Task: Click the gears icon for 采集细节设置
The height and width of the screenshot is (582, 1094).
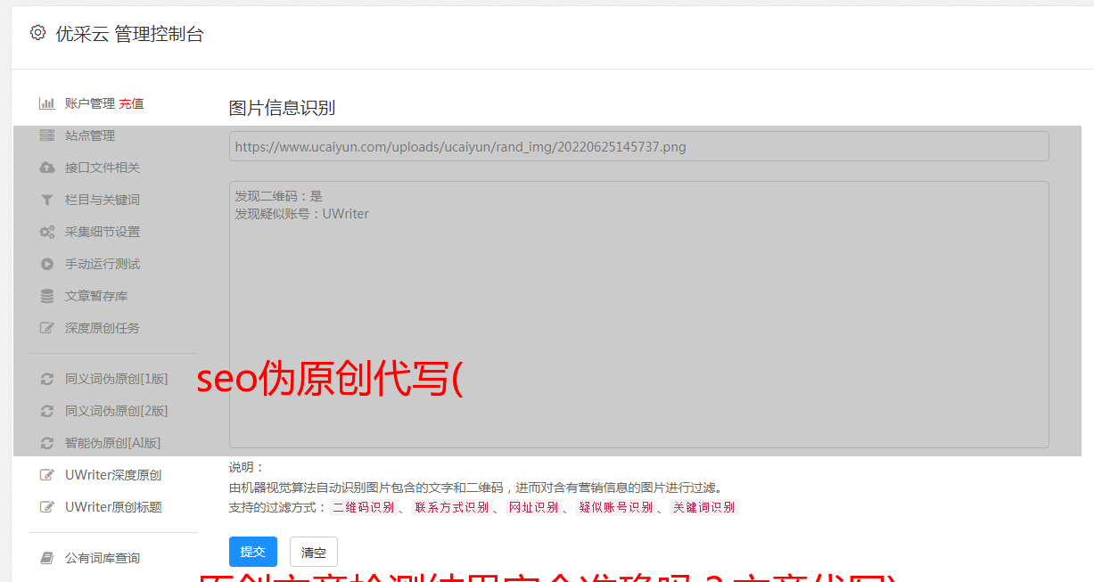Action: [x=47, y=232]
